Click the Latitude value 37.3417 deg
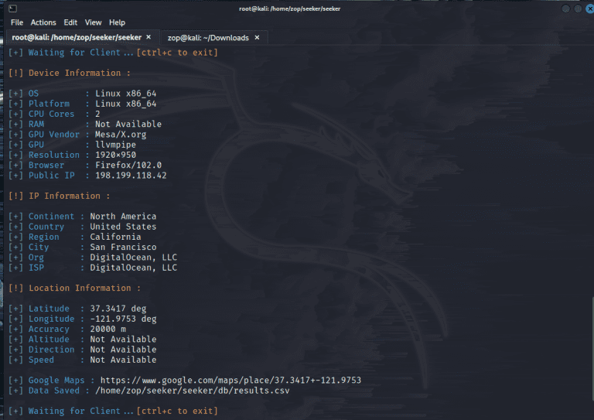Screen dimensions: 594x420 (x=118, y=309)
